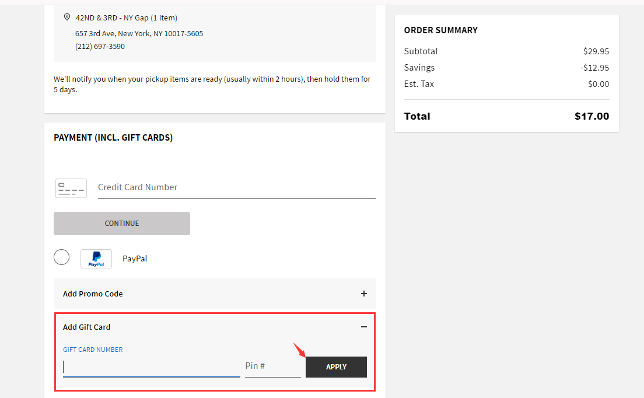This screenshot has width=644, height=398.
Task: Click the -$12.95 savings amount
Action: click(595, 68)
